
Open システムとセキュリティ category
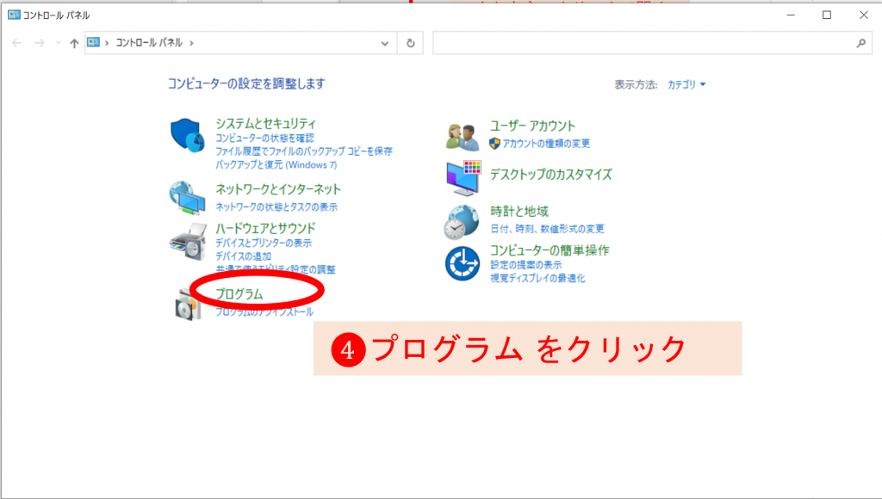tap(265, 124)
